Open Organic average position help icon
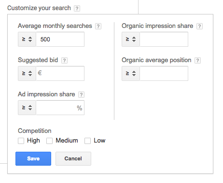This screenshot has height=183, width=223. tap(197, 61)
